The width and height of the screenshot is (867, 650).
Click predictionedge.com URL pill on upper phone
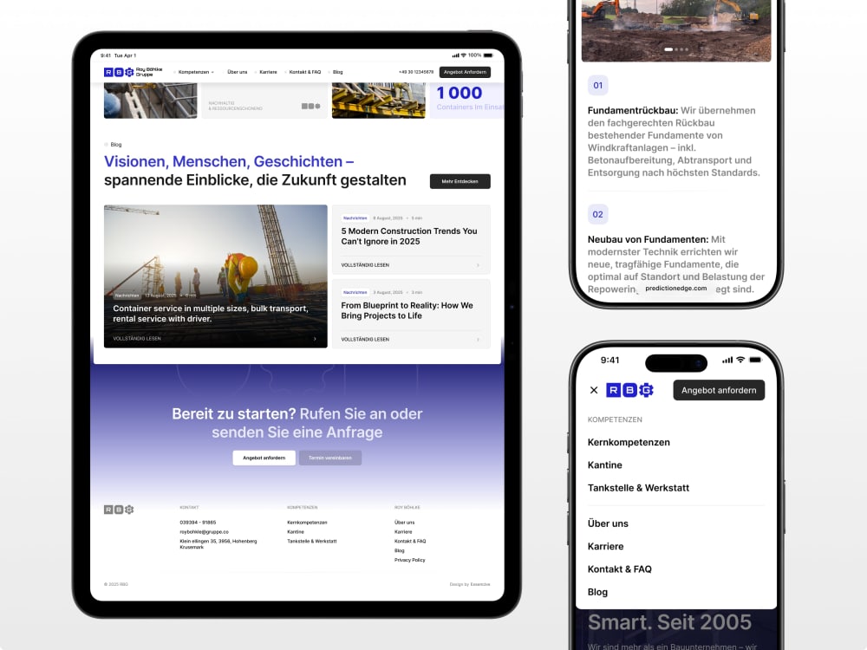[x=675, y=288]
